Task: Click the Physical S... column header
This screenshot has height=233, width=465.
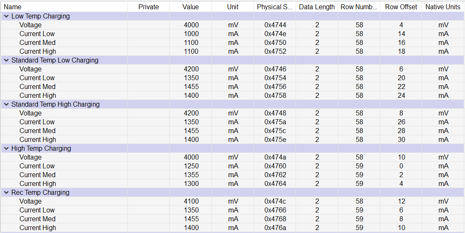Action: point(275,7)
